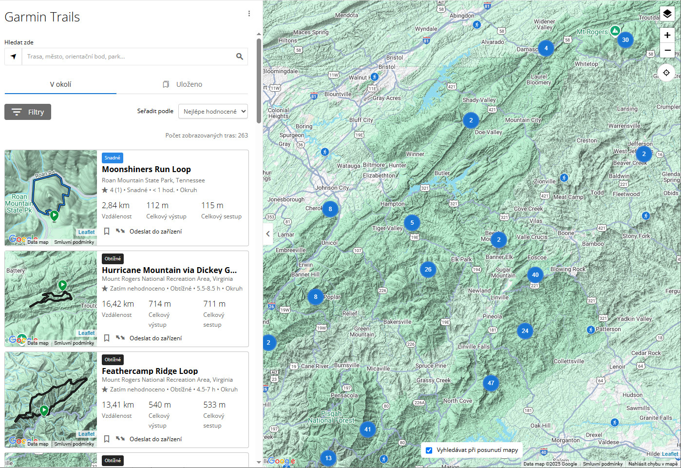Viewport: 681px width, 468px height.
Task: Select hiker trail marker near Patterson
Action: tap(591, 330)
